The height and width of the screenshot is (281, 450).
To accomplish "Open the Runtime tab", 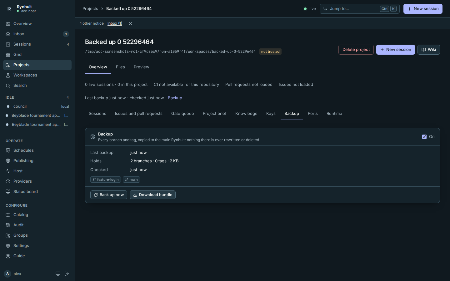I will click(x=334, y=114).
